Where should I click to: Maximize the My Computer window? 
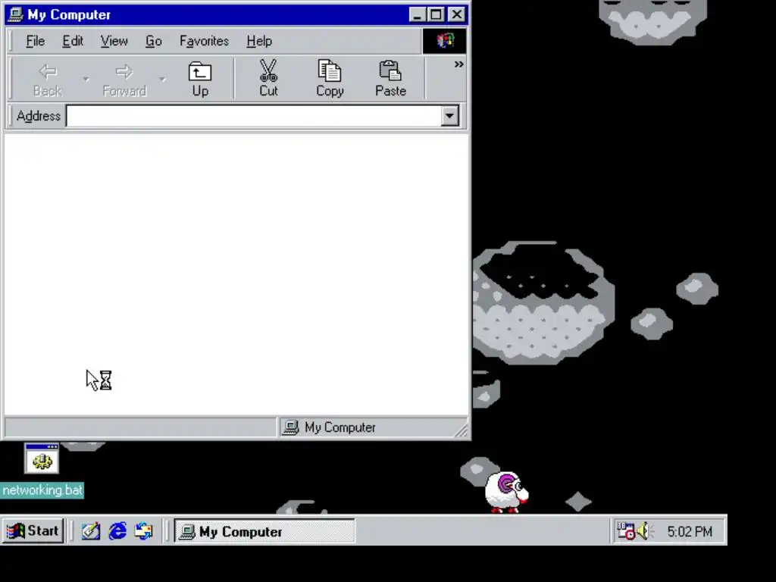pyautogui.click(x=436, y=14)
